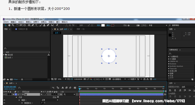Click the draft 3D timeline icon
Viewport: 195px width, 105px height.
tap(58, 88)
